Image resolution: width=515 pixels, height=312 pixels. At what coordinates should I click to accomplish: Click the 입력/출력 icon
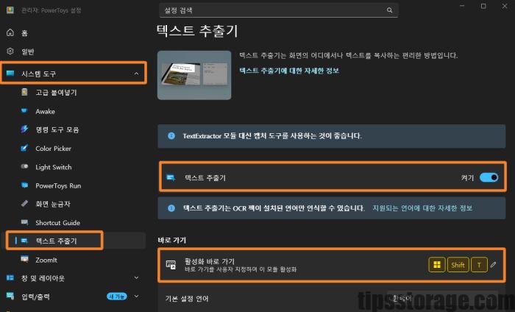pyautogui.click(x=10, y=296)
